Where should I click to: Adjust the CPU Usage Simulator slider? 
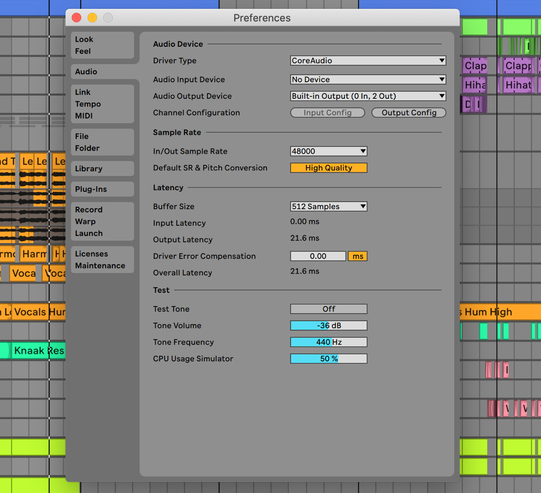click(x=329, y=359)
